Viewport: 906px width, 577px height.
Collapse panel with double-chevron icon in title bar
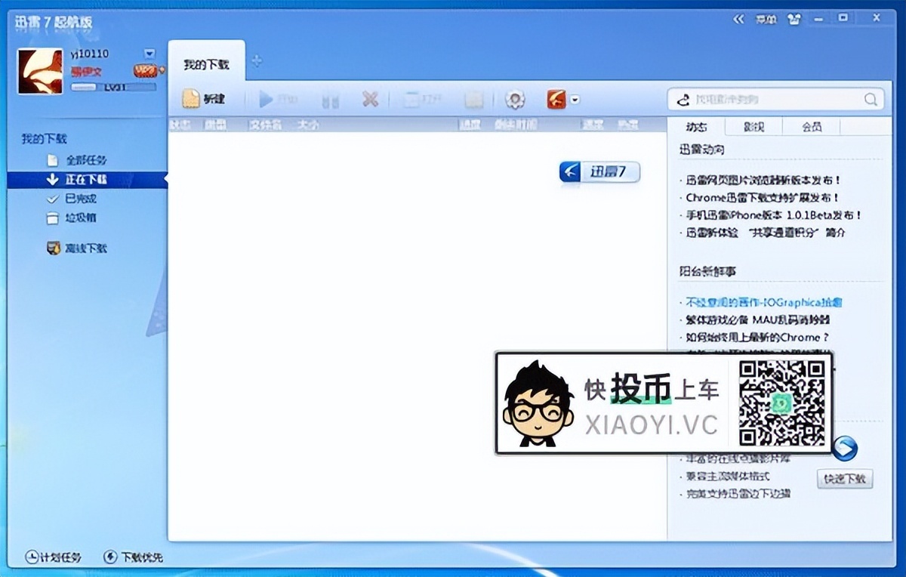pyautogui.click(x=738, y=19)
